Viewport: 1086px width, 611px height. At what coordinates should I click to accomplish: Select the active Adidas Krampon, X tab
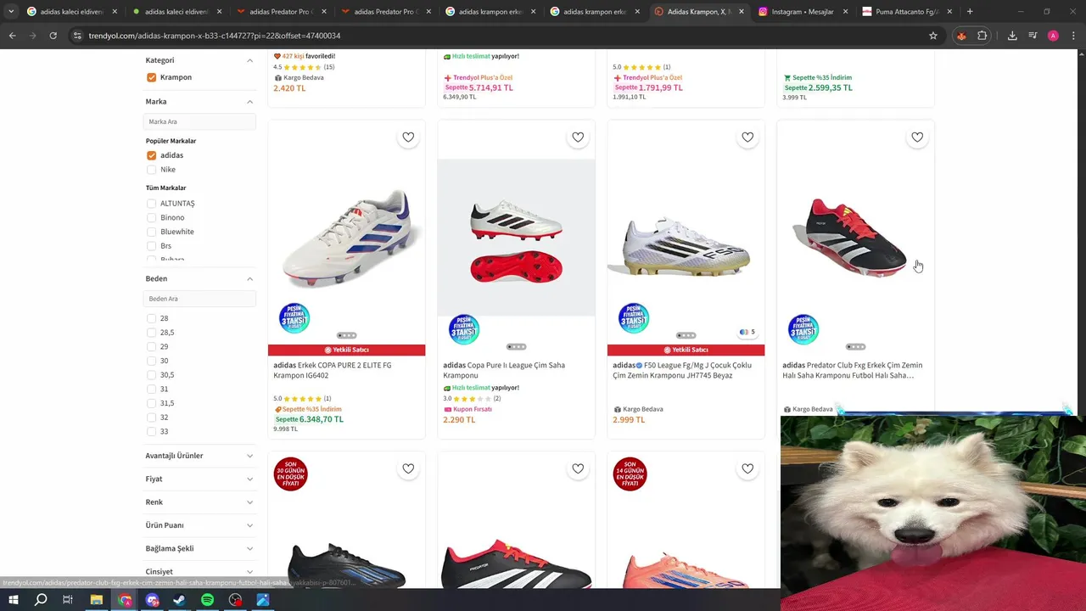699,12
